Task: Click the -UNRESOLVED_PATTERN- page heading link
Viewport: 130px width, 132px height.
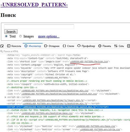Action: [34, 4]
